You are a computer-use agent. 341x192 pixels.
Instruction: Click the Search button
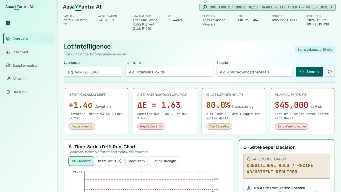(x=309, y=72)
